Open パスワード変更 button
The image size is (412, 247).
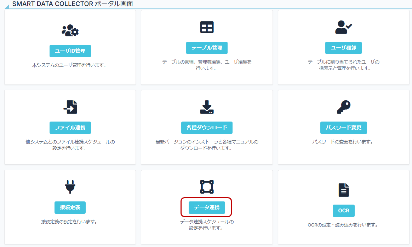coord(343,128)
